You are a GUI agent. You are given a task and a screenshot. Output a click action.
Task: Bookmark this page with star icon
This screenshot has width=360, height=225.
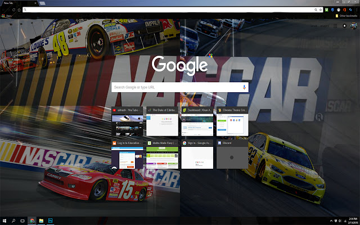(x=321, y=10)
